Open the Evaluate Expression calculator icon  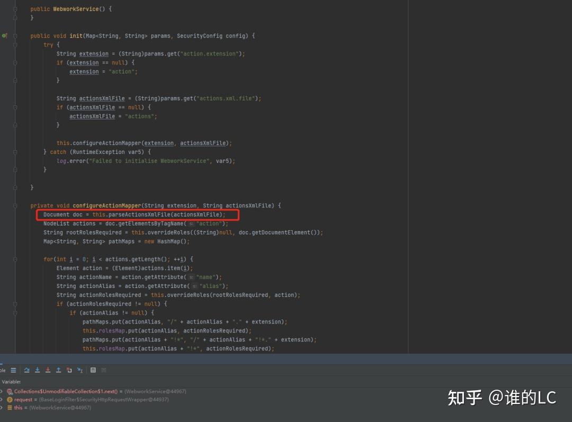[93, 370]
